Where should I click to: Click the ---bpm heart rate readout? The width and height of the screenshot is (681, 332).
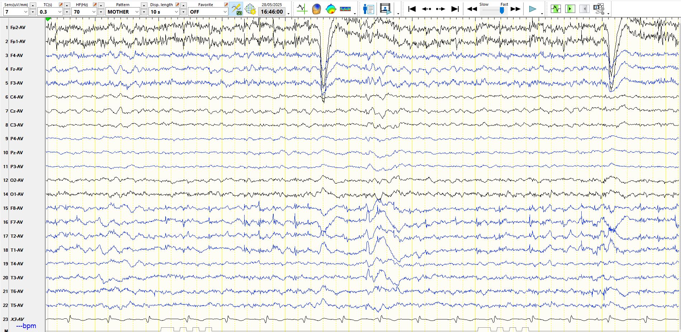tap(26, 326)
